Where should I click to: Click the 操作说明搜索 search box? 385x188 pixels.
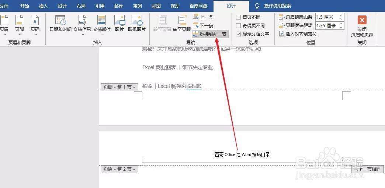[277, 6]
